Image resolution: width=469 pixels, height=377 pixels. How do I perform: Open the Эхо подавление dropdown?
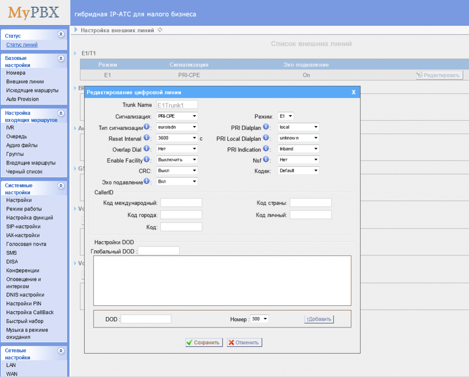(177, 182)
